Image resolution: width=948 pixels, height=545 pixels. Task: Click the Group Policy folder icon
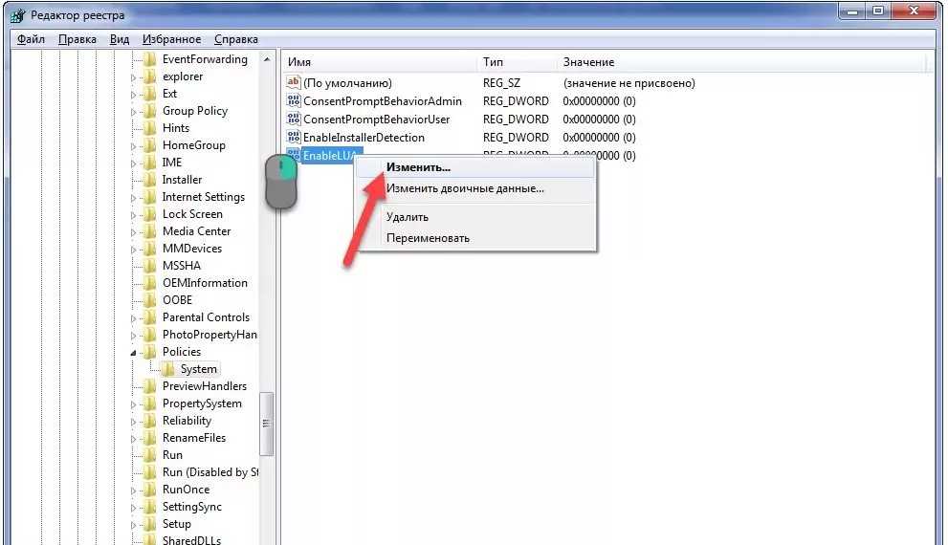point(150,111)
